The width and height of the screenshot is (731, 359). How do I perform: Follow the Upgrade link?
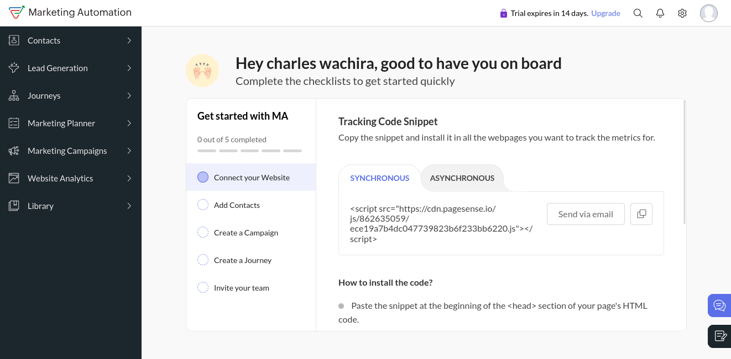point(605,13)
